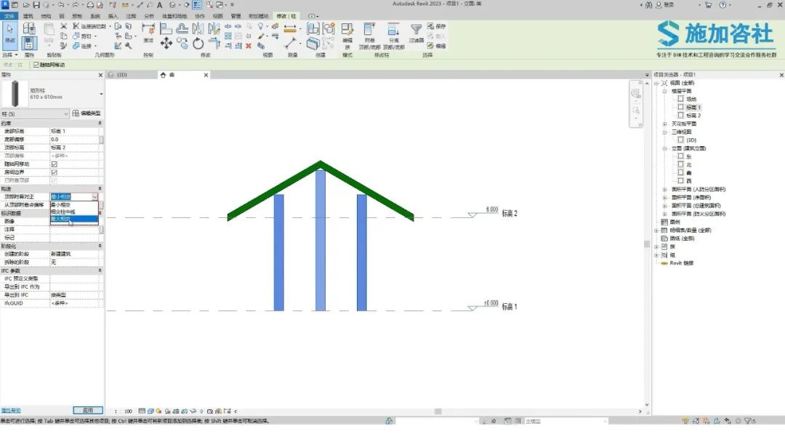Open the Filter funnel tool
The width and height of the screenshot is (785, 442).
[x=416, y=30]
